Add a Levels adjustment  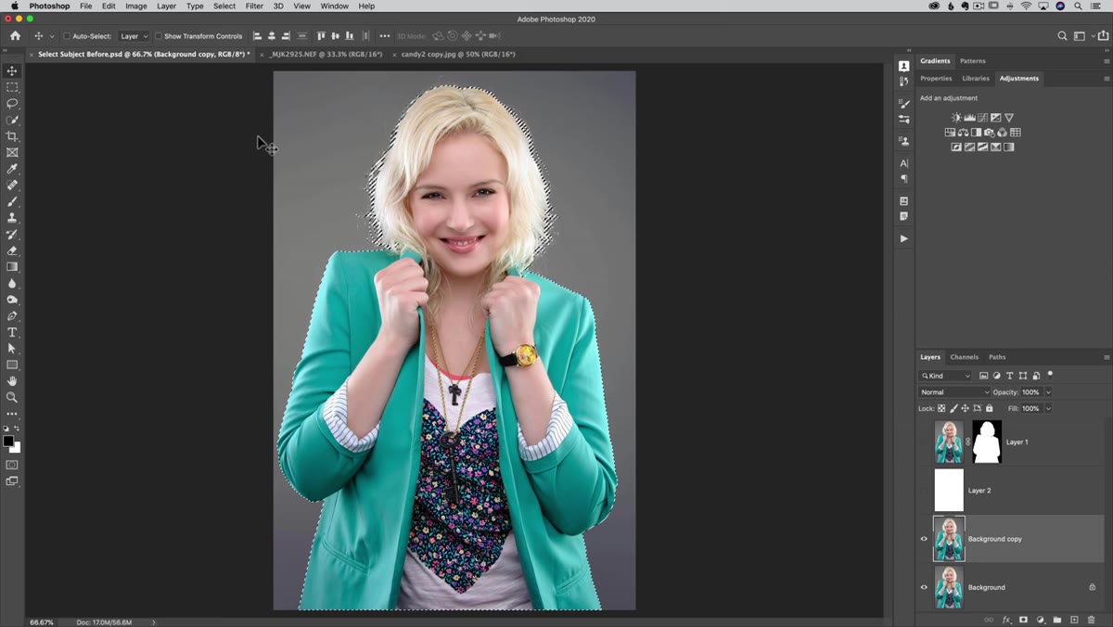(x=969, y=118)
